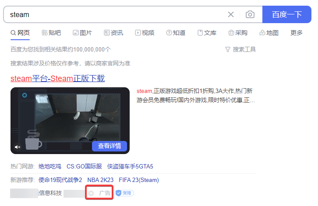Open the CS:GO国际服 link
The height and width of the screenshot is (206, 318).
click(x=84, y=166)
